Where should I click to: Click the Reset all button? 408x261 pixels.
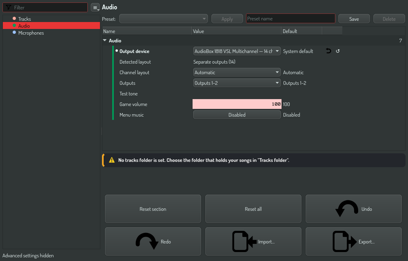pos(253,209)
